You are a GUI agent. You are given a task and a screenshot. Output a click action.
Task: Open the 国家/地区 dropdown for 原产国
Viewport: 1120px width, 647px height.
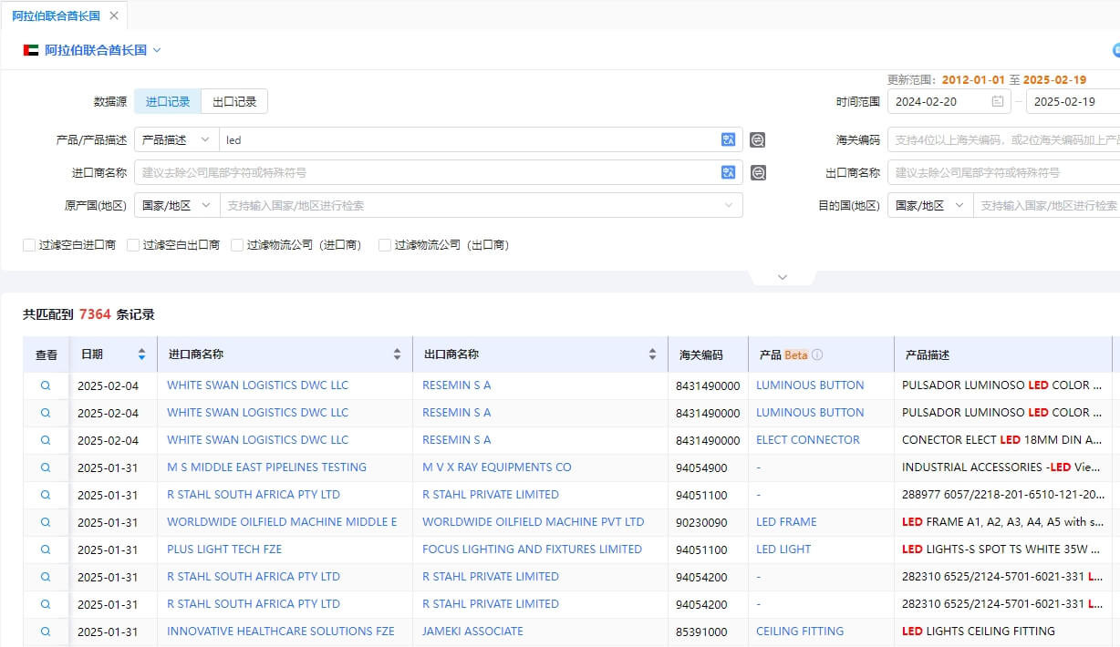(x=177, y=205)
